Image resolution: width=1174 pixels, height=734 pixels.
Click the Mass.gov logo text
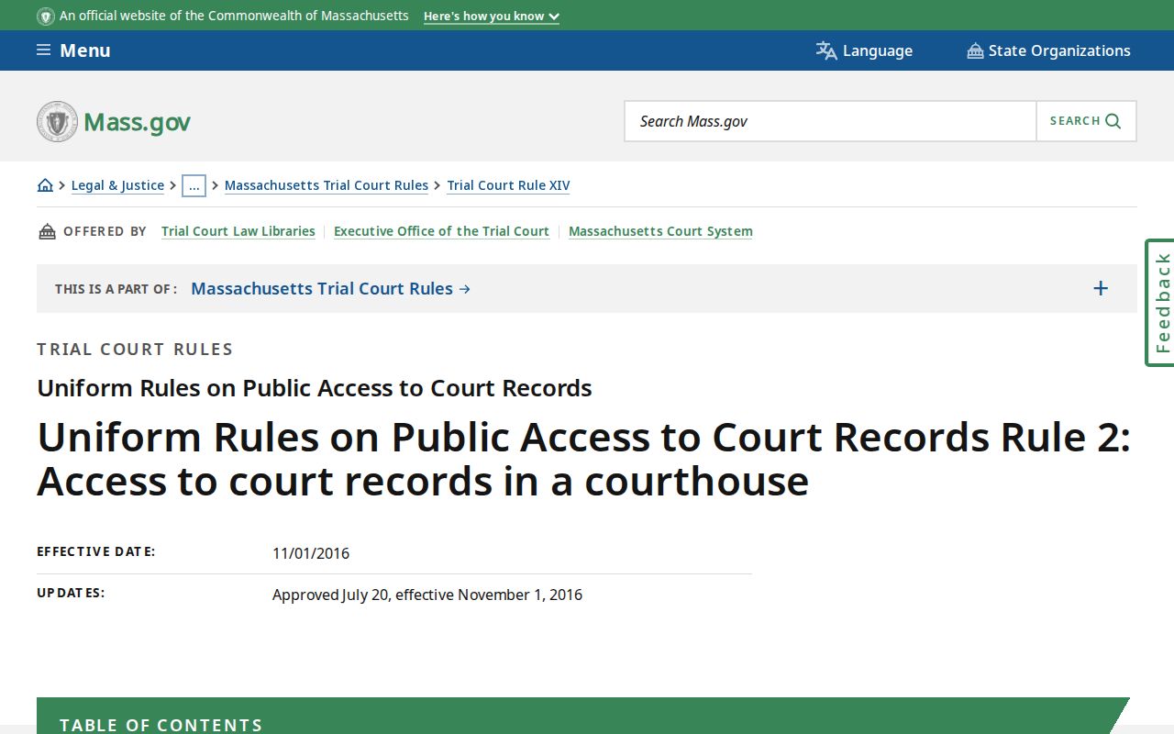coord(137,122)
